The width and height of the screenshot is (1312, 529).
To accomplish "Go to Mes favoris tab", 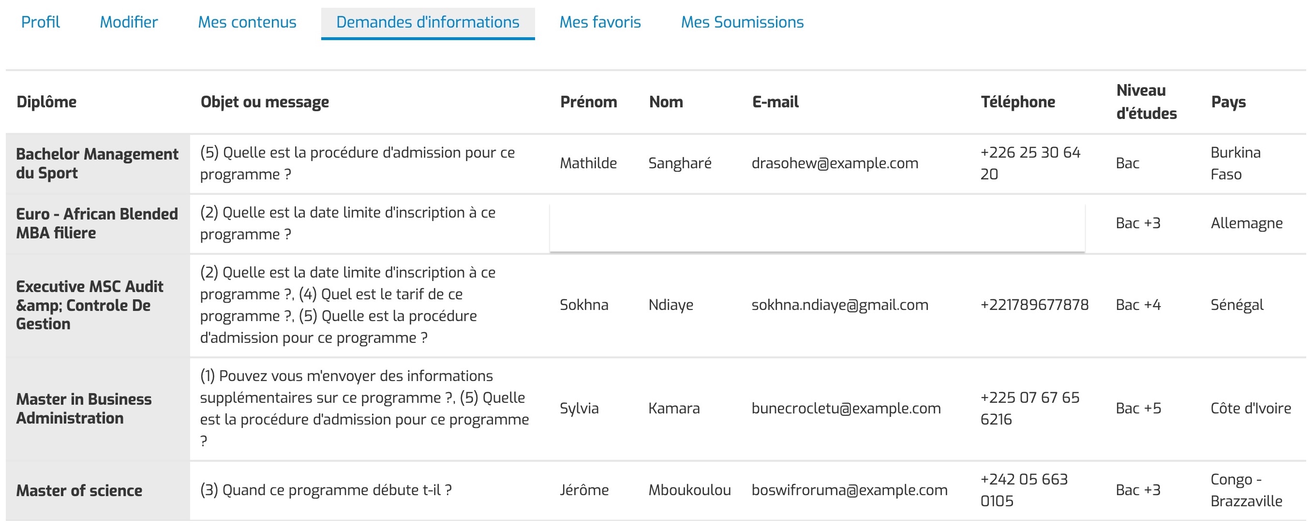I will coord(600,22).
